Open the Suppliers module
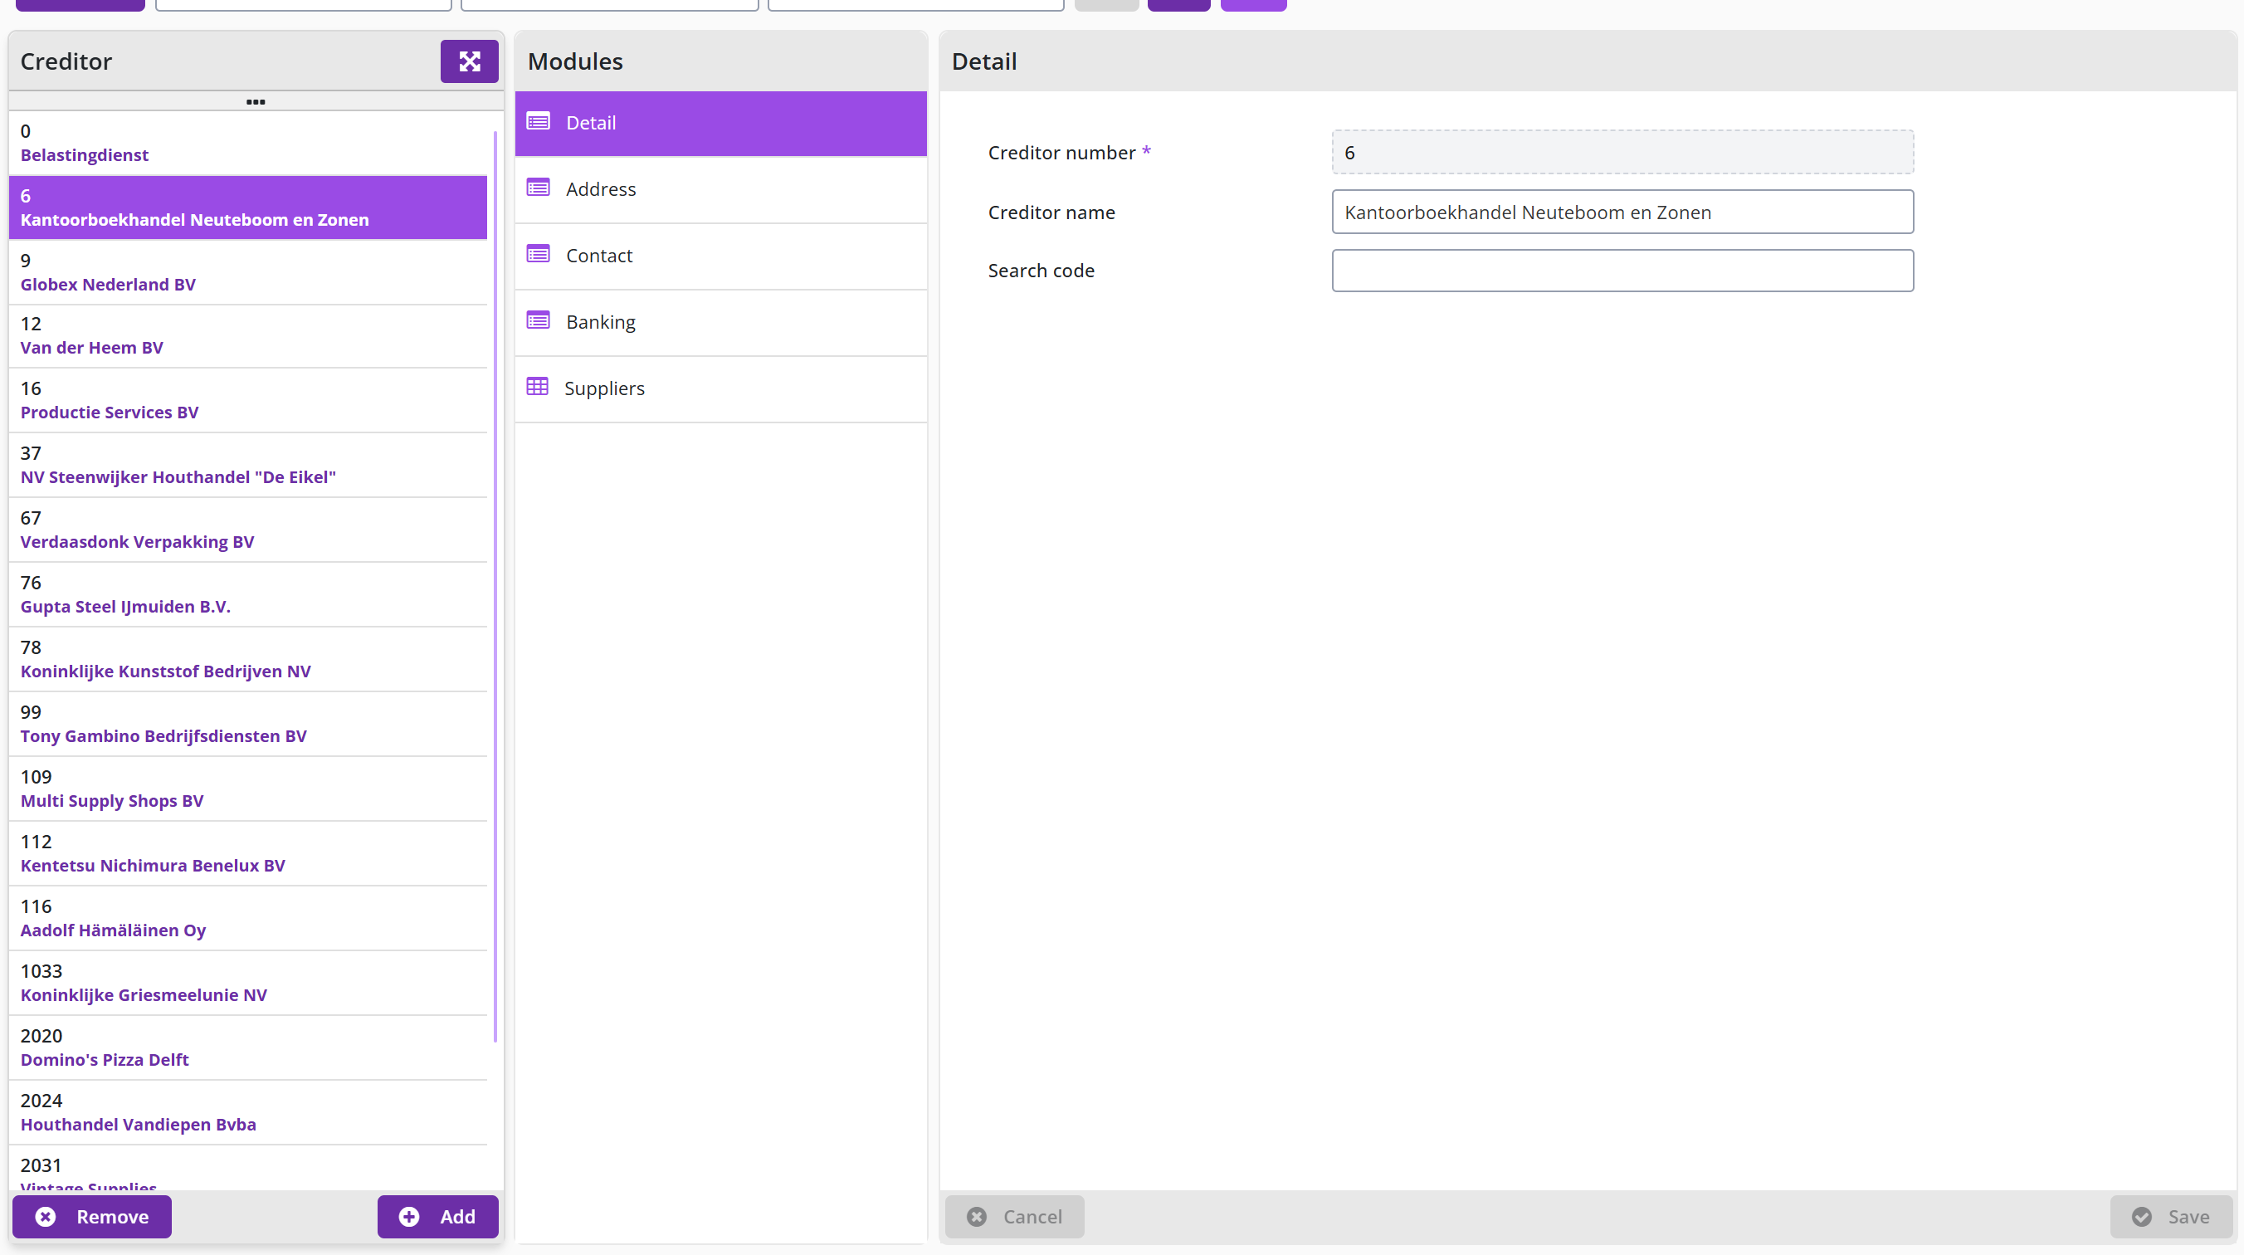Viewport: 2244px width, 1255px height. coord(720,388)
